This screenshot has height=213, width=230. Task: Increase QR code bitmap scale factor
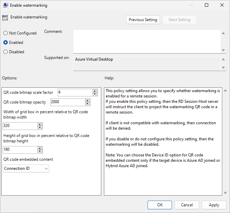tap(95, 91)
